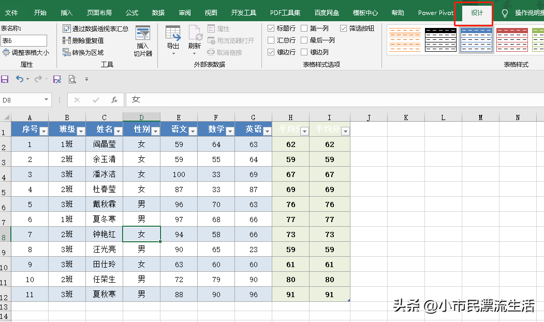The width and height of the screenshot is (544, 322).
Task: Open filter dropdown for 英语 column
Action: [x=267, y=131]
